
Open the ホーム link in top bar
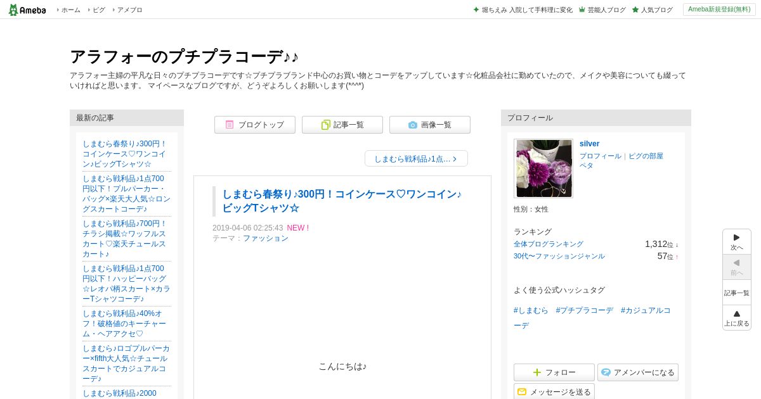click(x=70, y=9)
